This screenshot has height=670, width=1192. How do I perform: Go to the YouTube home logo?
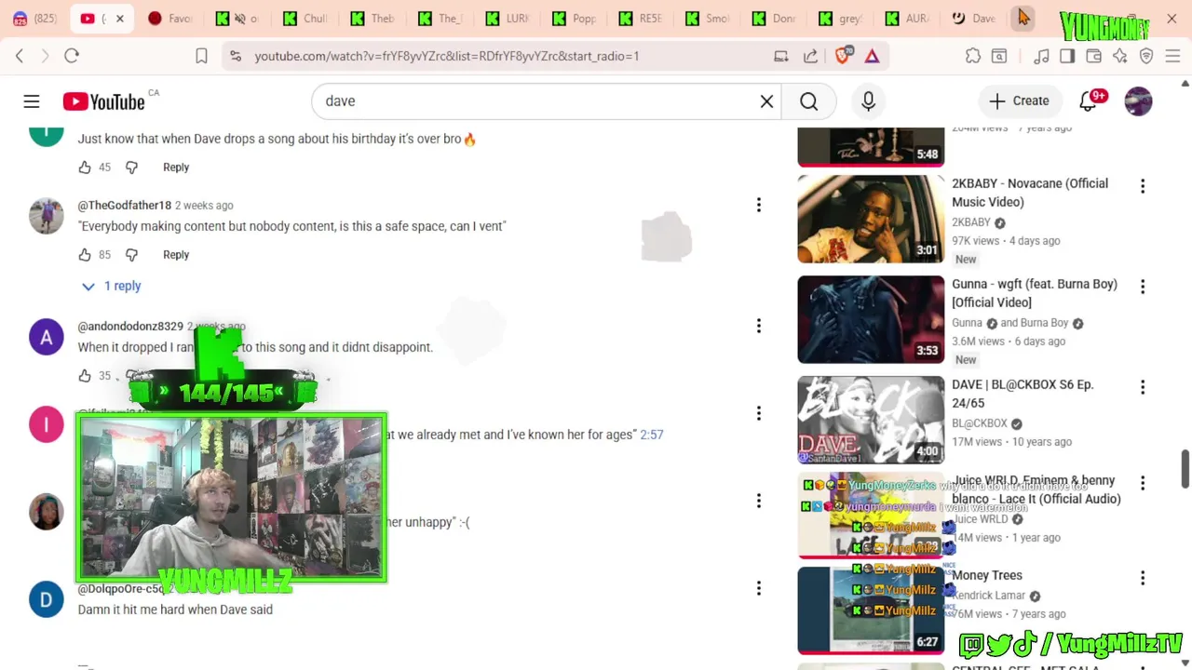(103, 101)
